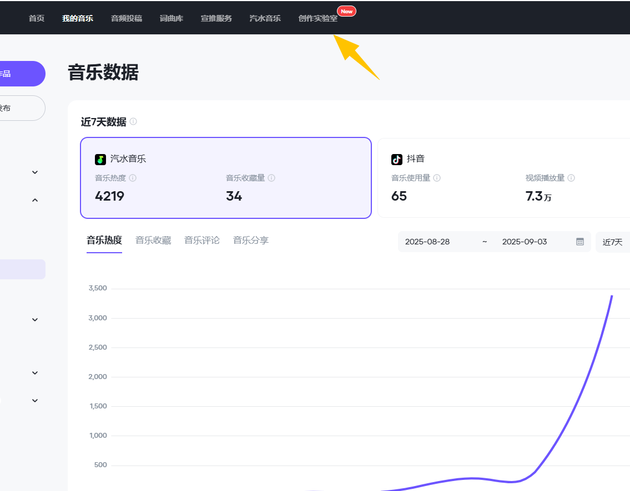Expand the bottommost sidebar chevron
The width and height of the screenshot is (630, 491).
[x=35, y=401]
